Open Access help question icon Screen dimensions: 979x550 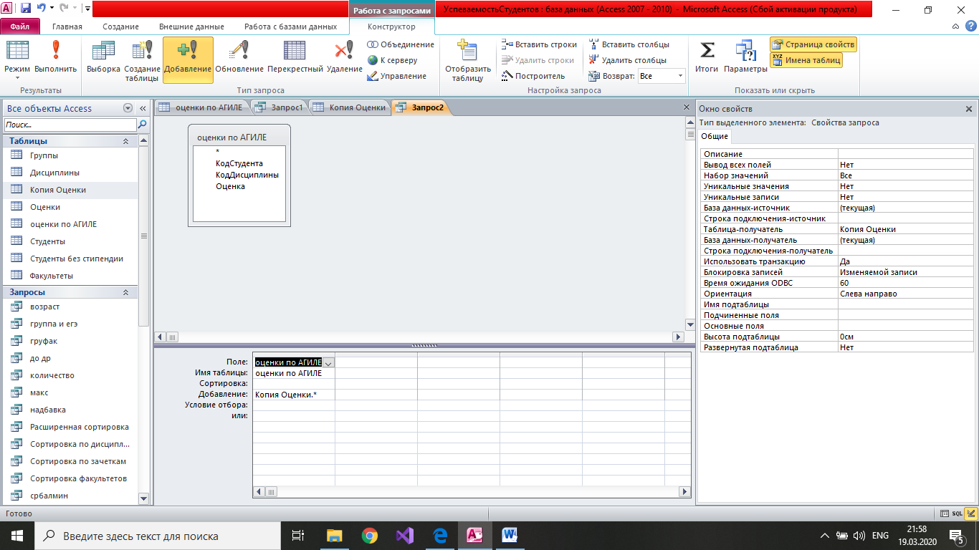click(x=972, y=26)
